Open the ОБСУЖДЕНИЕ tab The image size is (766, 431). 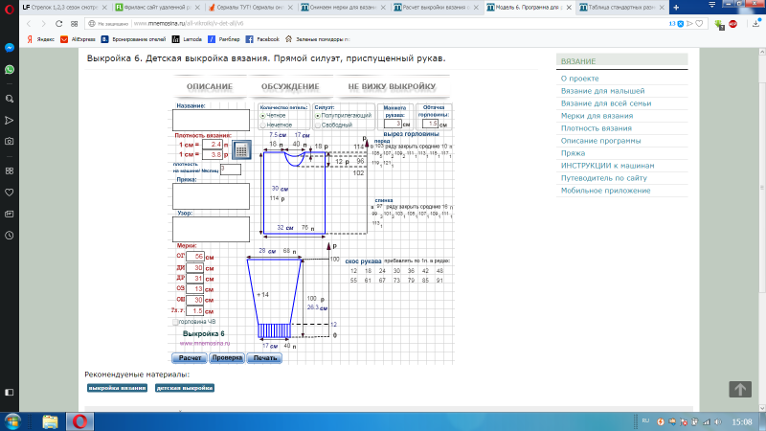(290, 87)
